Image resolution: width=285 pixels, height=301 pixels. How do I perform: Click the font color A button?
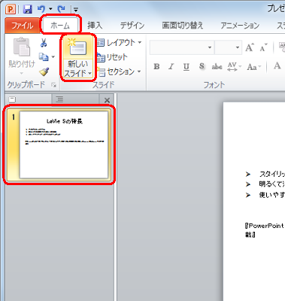point(277,66)
